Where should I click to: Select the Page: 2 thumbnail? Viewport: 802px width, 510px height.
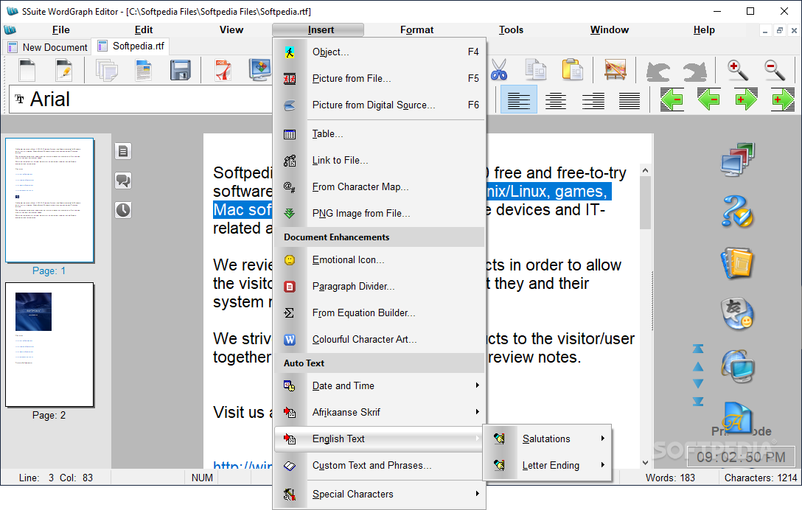coord(49,345)
